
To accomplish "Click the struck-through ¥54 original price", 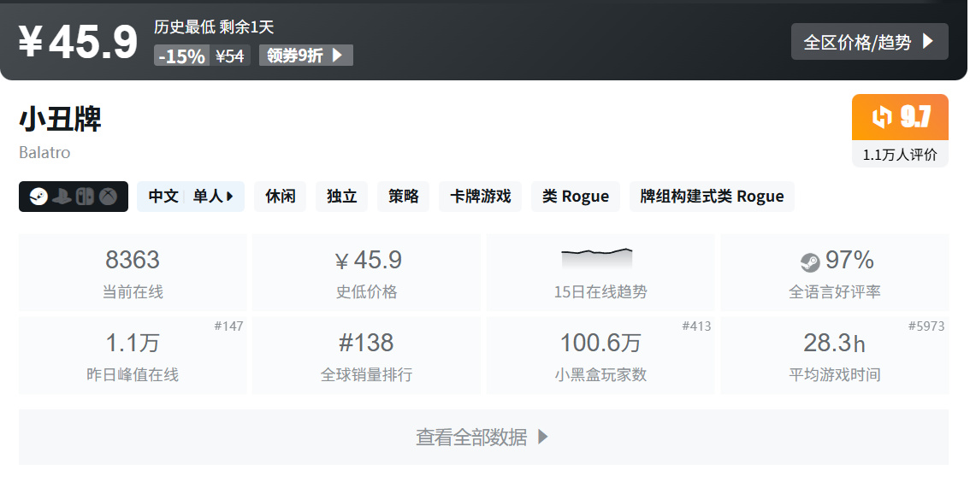I will tap(229, 56).
